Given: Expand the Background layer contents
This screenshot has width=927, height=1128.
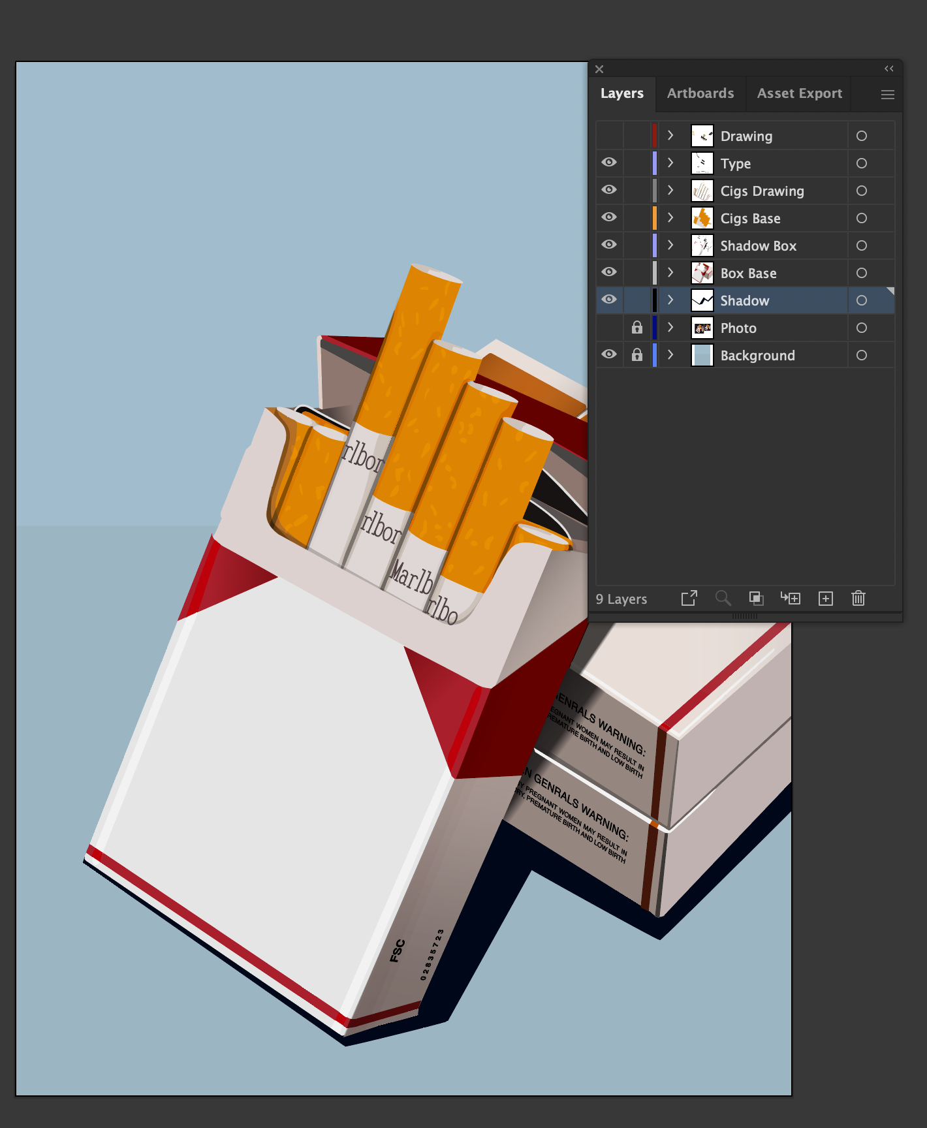Looking at the screenshot, I should pos(670,355).
